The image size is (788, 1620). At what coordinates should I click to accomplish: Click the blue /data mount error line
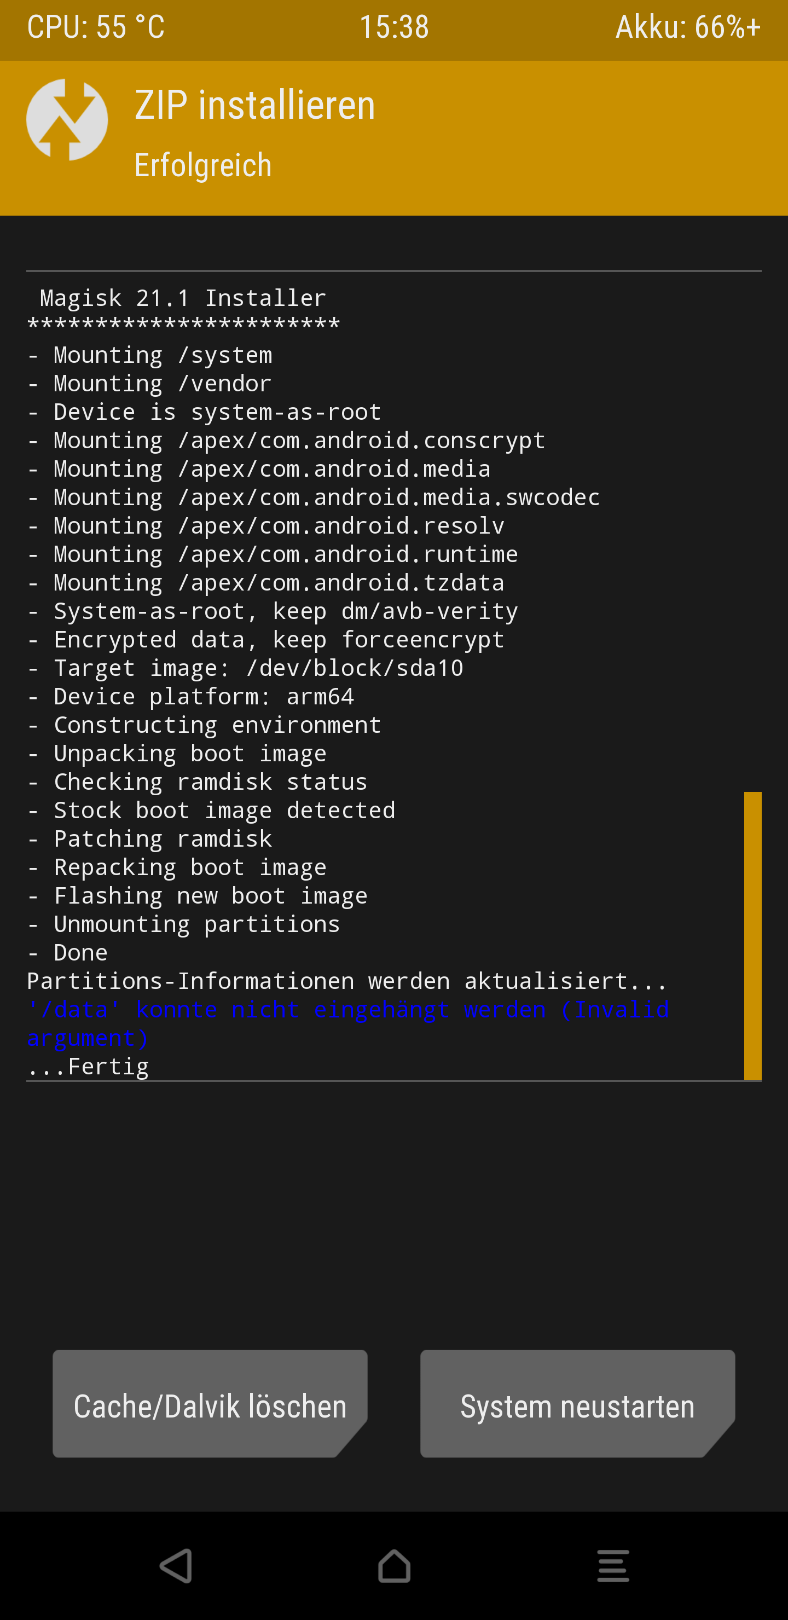tap(348, 1023)
